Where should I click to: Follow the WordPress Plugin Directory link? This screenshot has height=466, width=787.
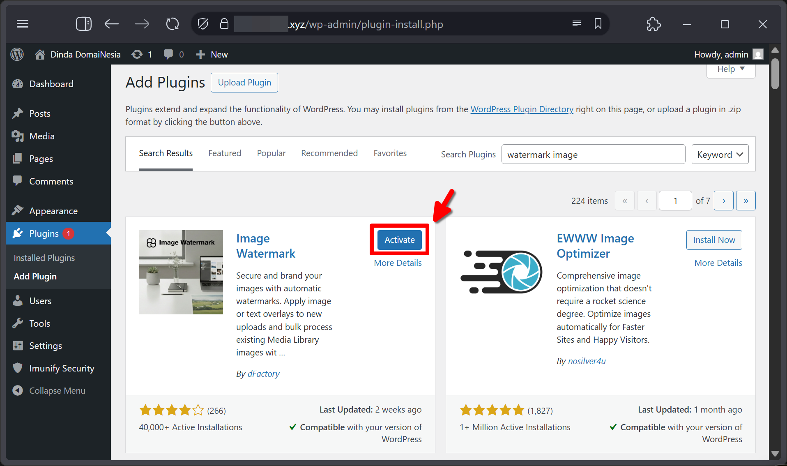[522, 109]
